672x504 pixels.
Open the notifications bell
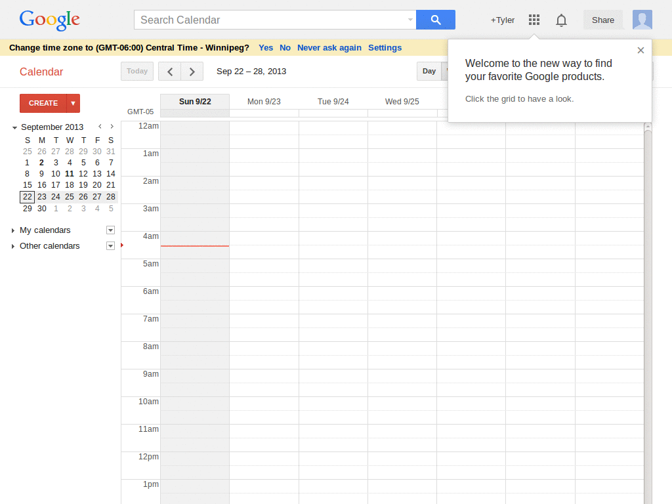[x=562, y=20]
